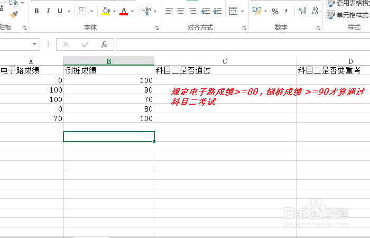
Task: Open 单元格样式 cell styles
Action: click(347, 15)
